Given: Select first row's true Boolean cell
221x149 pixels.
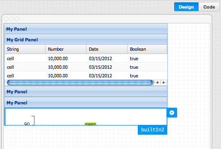Looking at the screenshot, I should click(134, 59).
